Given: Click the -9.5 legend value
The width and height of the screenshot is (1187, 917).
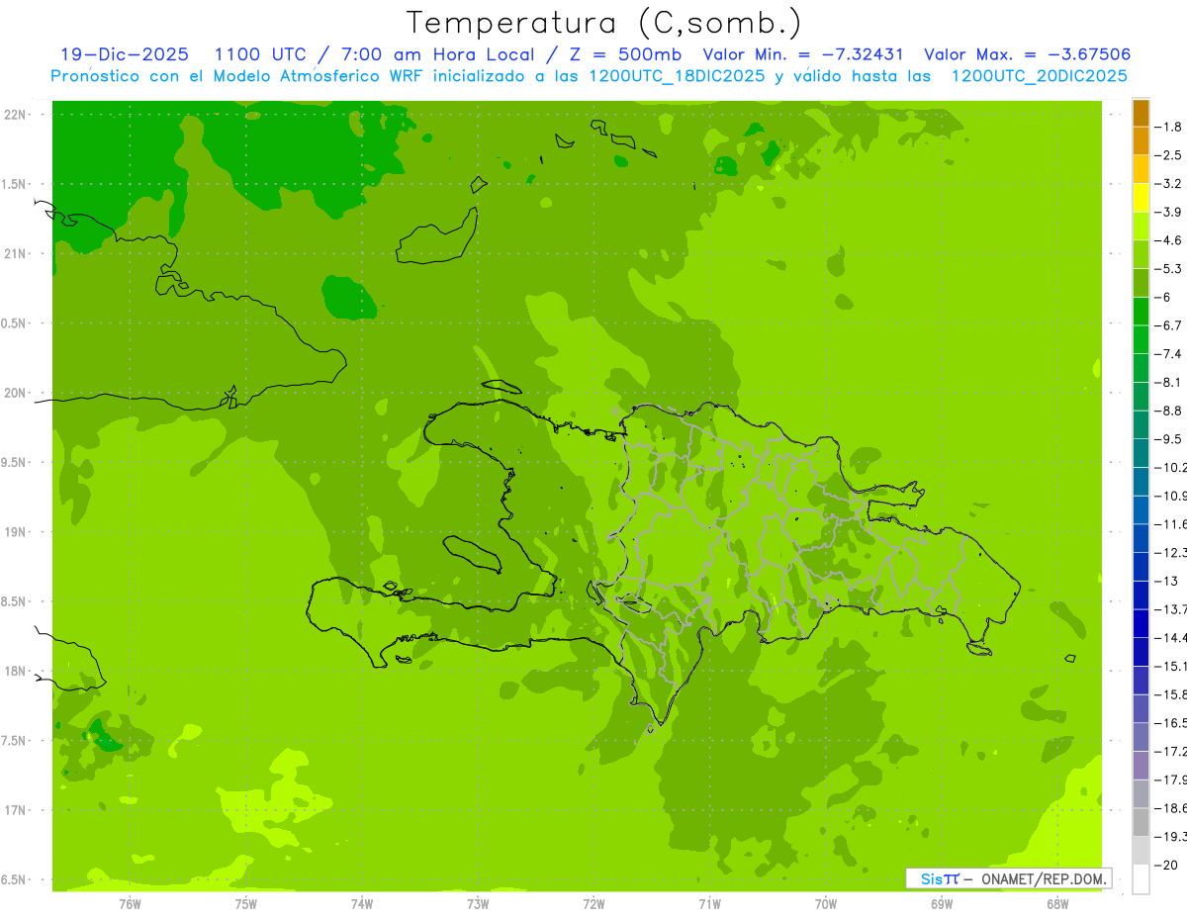Looking at the screenshot, I should tap(1168, 439).
